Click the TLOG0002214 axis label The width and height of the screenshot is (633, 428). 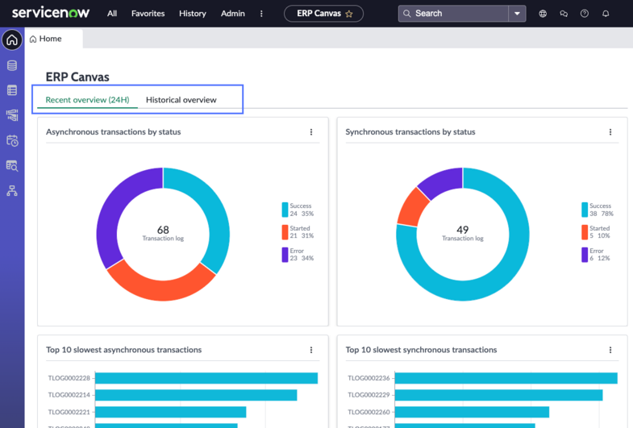point(69,395)
